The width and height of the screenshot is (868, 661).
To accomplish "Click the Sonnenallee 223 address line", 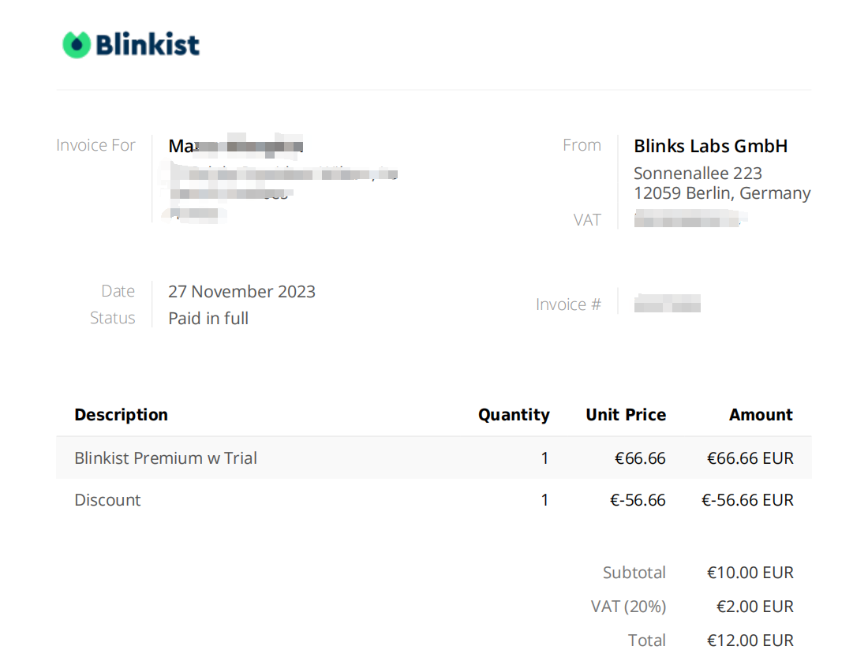I will point(698,174).
